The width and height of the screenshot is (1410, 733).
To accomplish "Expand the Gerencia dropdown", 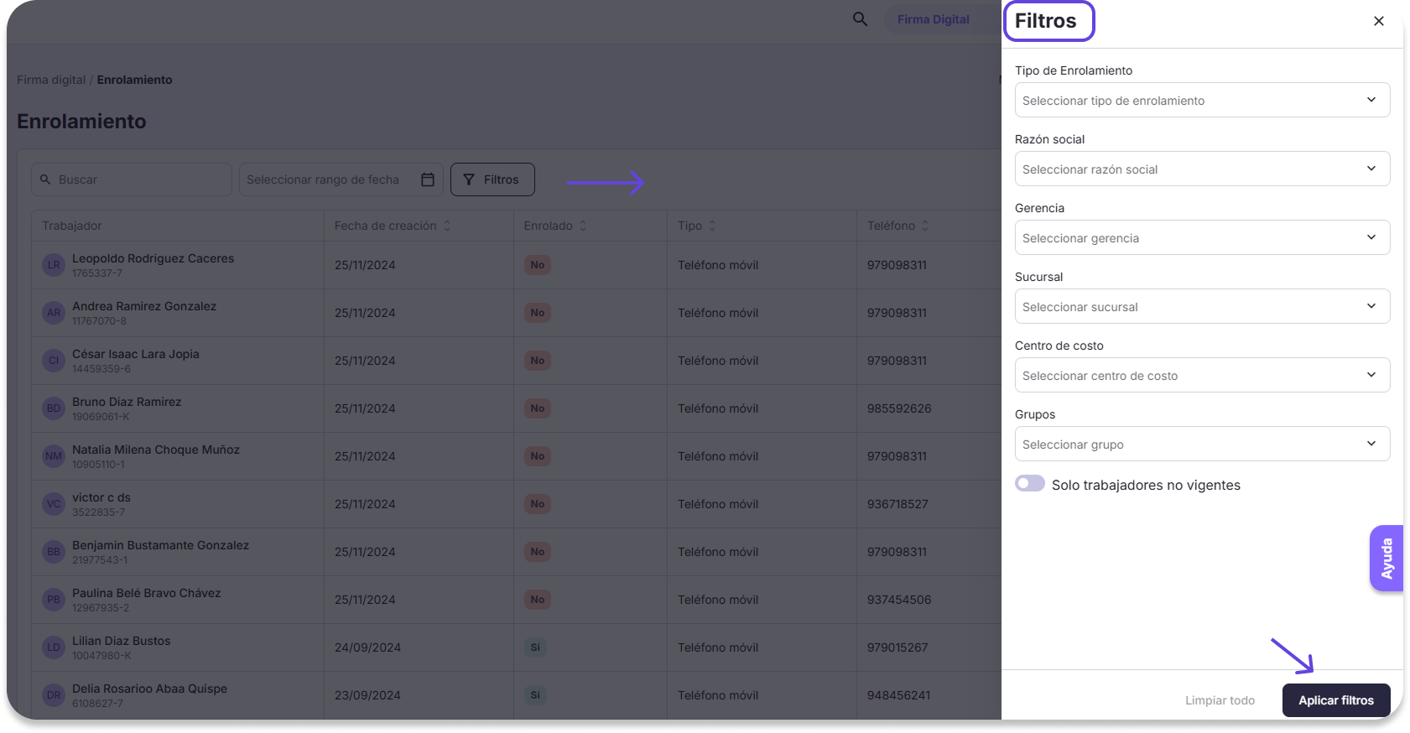I will [x=1202, y=237].
